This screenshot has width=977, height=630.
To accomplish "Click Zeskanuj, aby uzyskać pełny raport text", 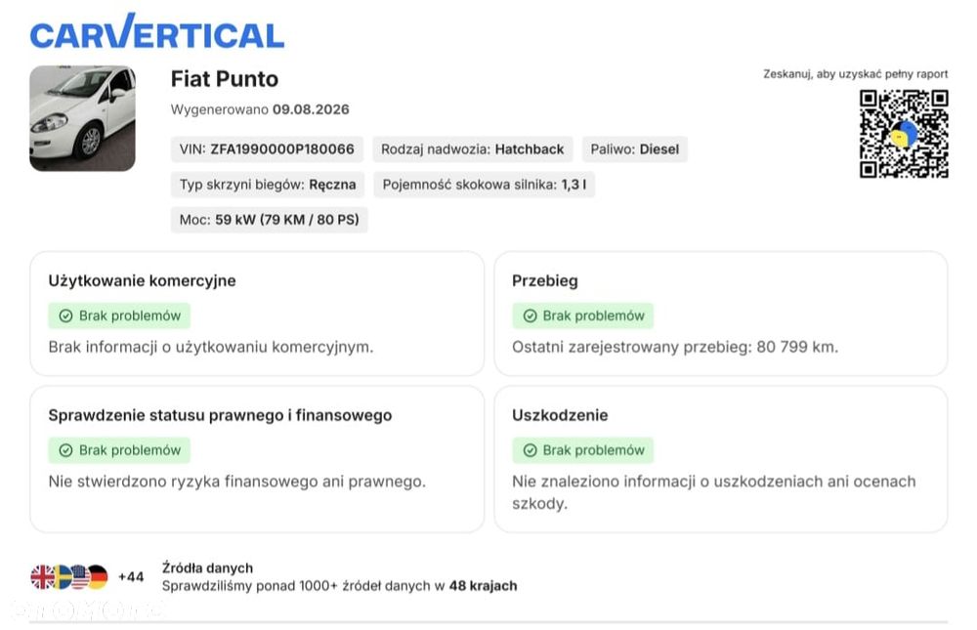I will [856, 74].
